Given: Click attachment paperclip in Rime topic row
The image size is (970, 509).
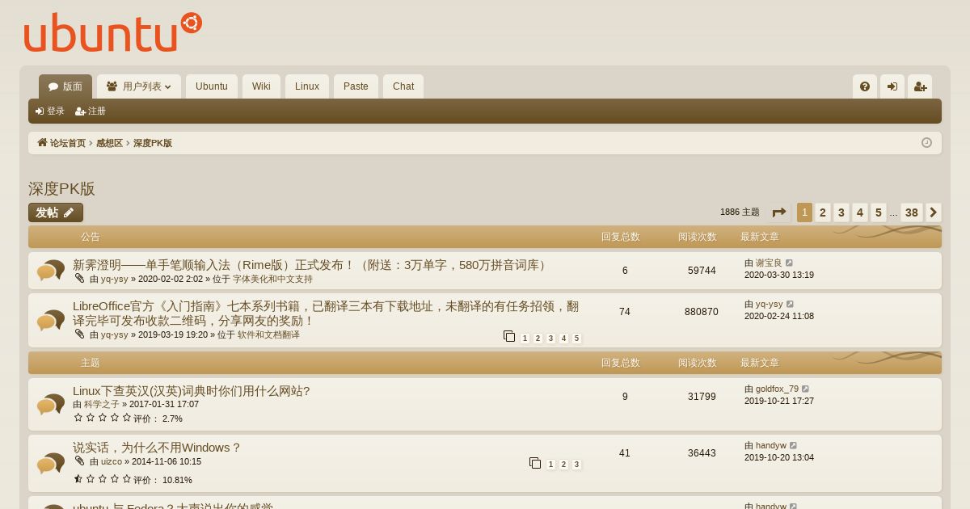Looking at the screenshot, I should [79, 278].
